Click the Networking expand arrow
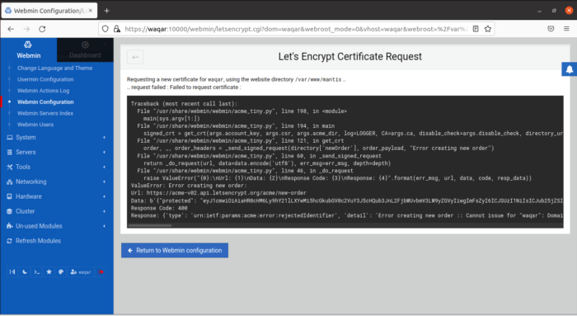 pos(104,182)
